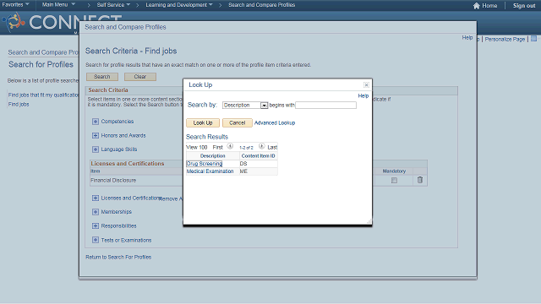The height and width of the screenshot is (304, 541).
Task: Open the Main Menu dropdown
Action: click(x=58, y=4)
